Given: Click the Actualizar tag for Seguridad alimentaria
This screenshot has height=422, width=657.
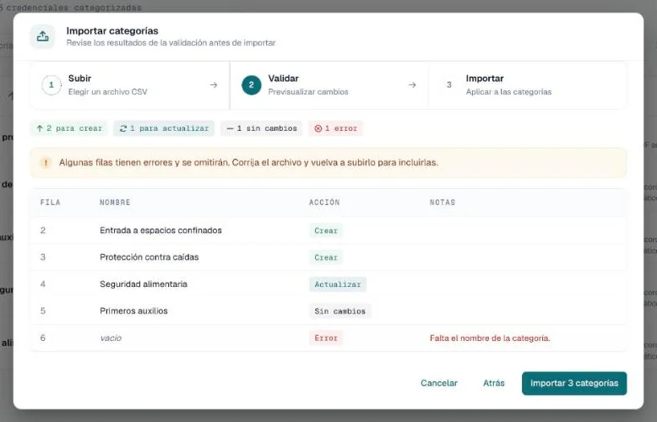Looking at the screenshot, I should (338, 284).
